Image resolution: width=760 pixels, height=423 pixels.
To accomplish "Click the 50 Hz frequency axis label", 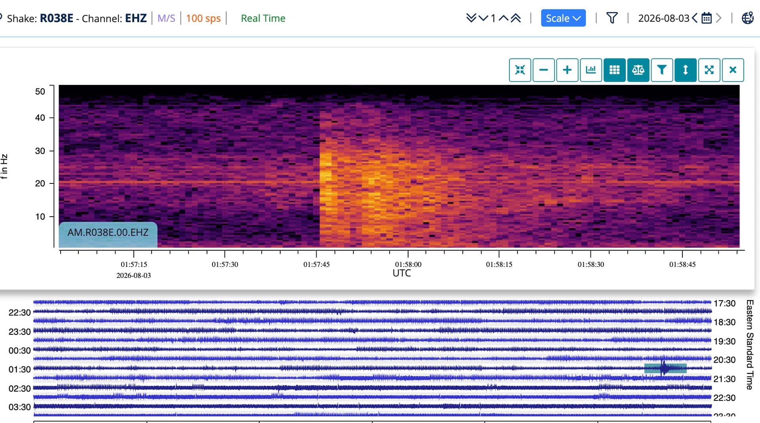I will pos(40,92).
